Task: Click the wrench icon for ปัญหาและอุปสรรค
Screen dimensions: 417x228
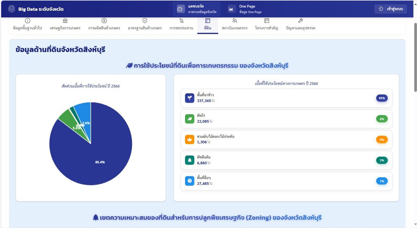Action: point(300,21)
